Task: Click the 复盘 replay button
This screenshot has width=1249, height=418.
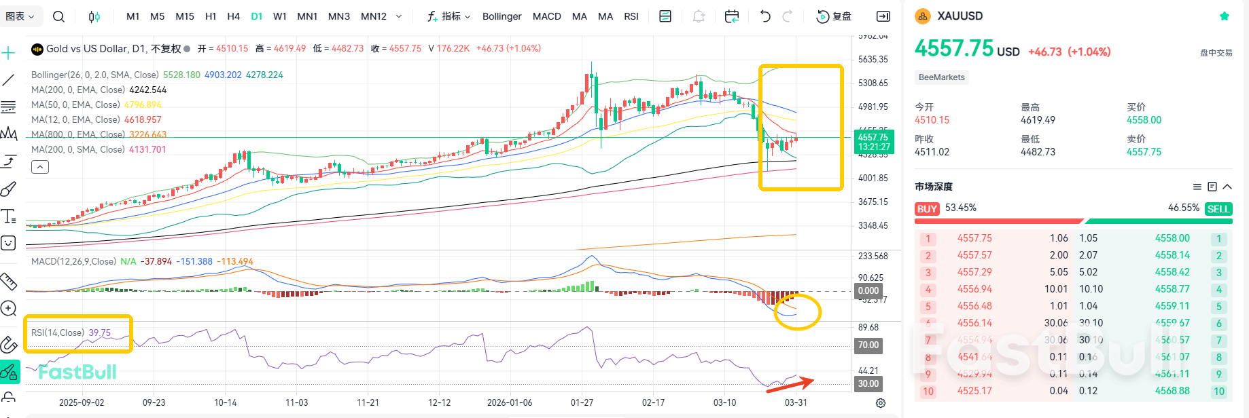Action: tap(834, 16)
